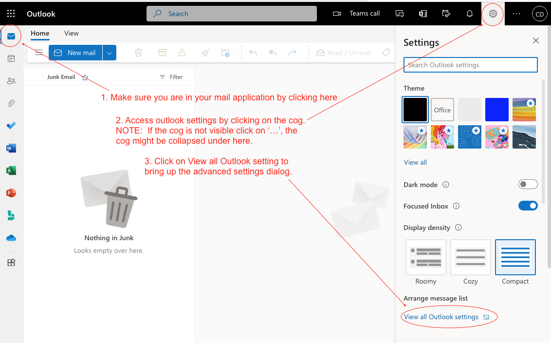Open the notifications bell icon

tap(470, 14)
